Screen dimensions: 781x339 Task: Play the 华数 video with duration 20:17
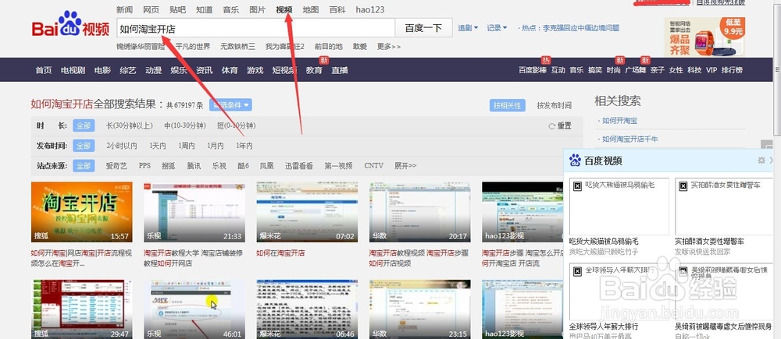click(x=420, y=212)
